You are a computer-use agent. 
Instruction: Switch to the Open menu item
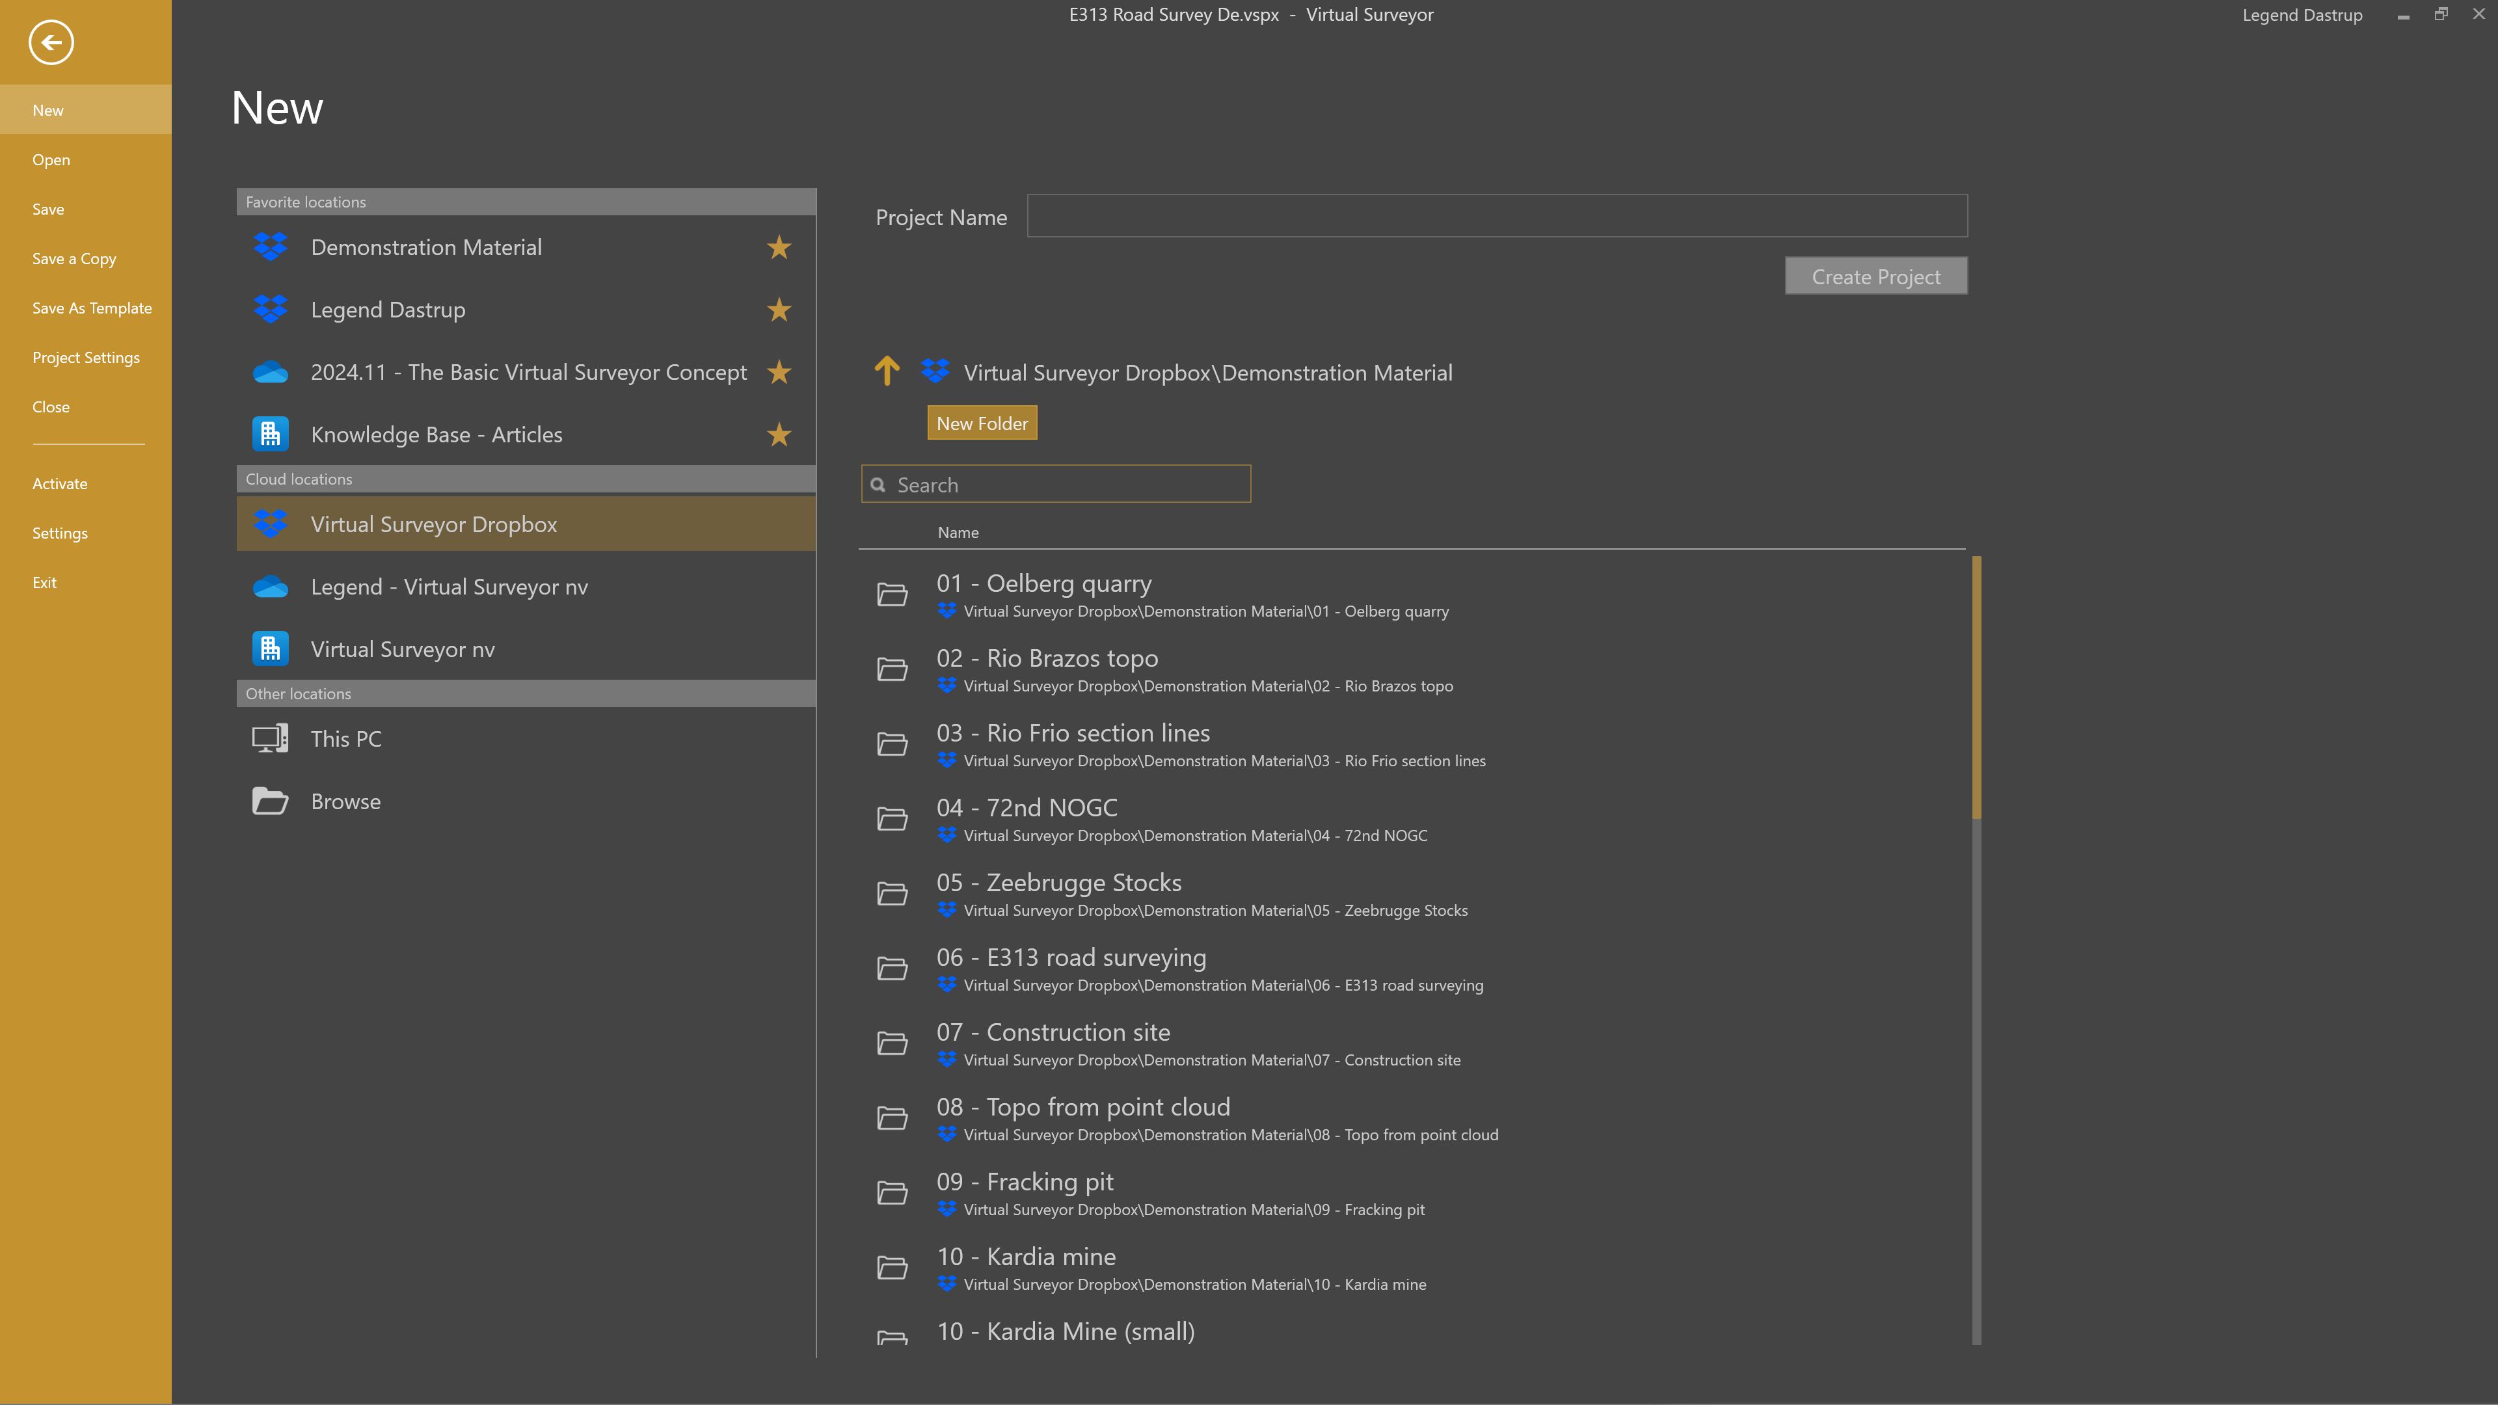click(51, 159)
